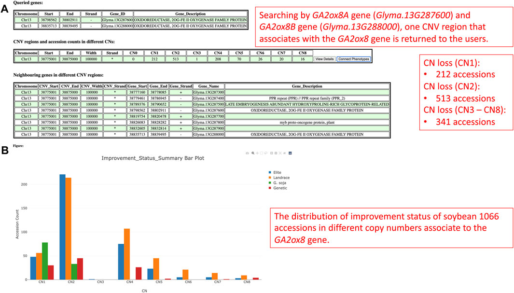
Task: Select the blue Elite bar for CN2
Action: pos(62,227)
